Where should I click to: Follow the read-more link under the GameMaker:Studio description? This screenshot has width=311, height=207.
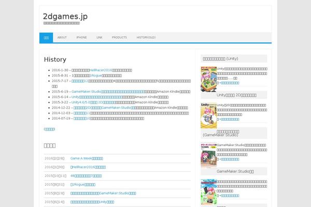pos(228,159)
